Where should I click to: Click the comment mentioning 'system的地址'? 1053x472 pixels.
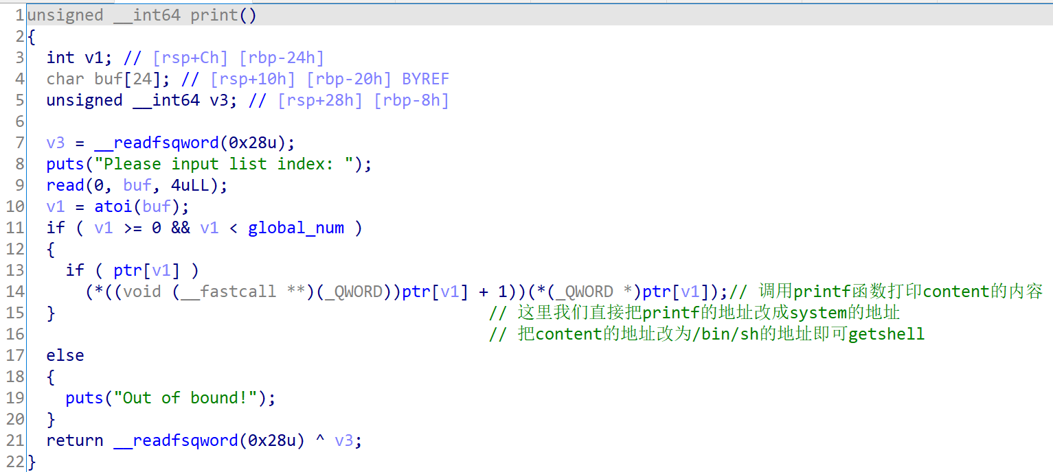pyautogui.click(x=694, y=313)
